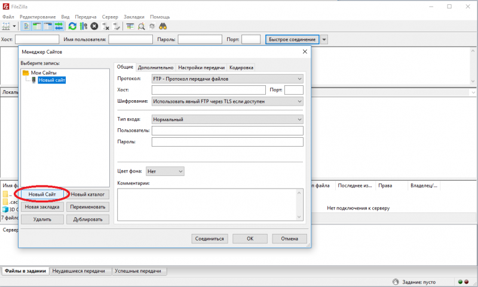Screen dimensions: 478x287
Task: Click the Дублировать button
Action: tap(88, 220)
